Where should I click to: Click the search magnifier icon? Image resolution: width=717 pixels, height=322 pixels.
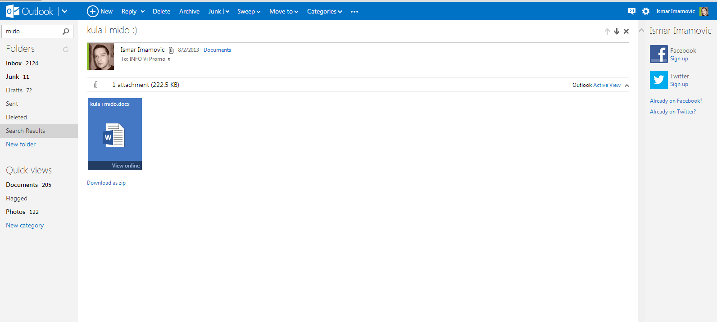point(66,32)
